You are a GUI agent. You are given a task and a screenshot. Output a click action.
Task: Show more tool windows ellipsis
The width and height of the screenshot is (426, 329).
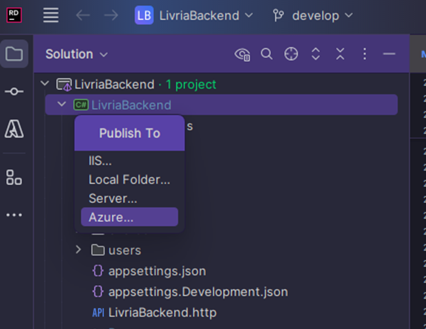(14, 215)
